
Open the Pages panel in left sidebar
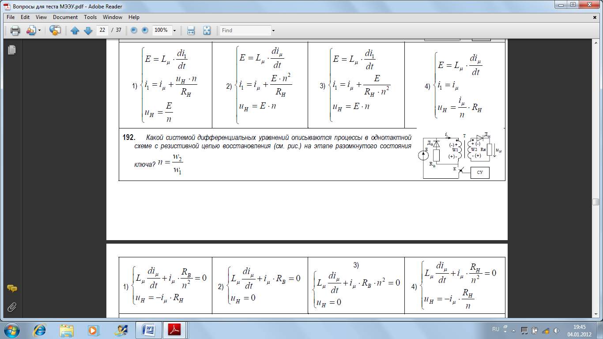(x=12, y=50)
